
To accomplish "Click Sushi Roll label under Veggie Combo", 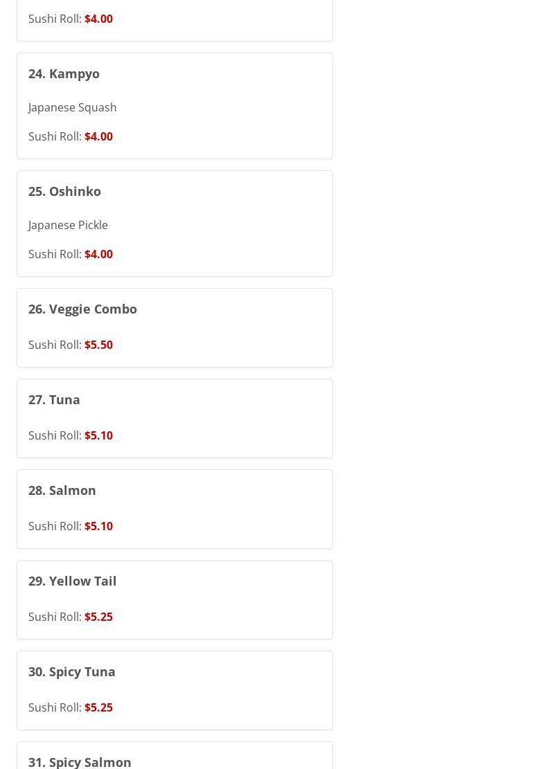I will [x=55, y=345].
